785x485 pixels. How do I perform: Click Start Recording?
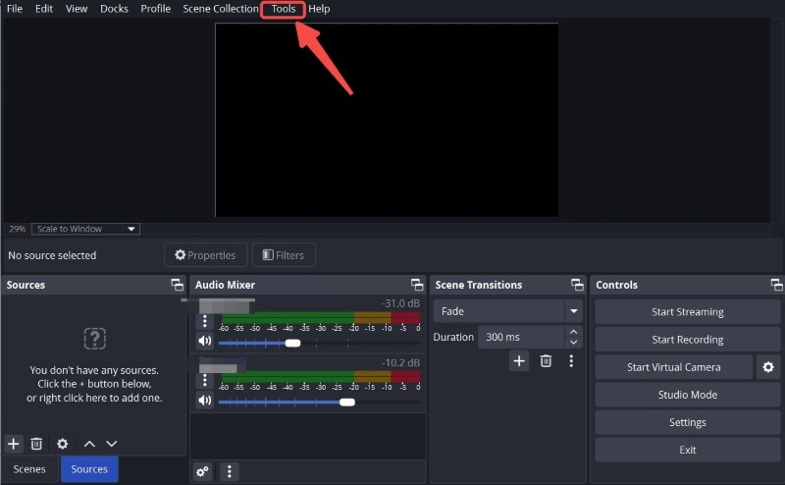[688, 340]
